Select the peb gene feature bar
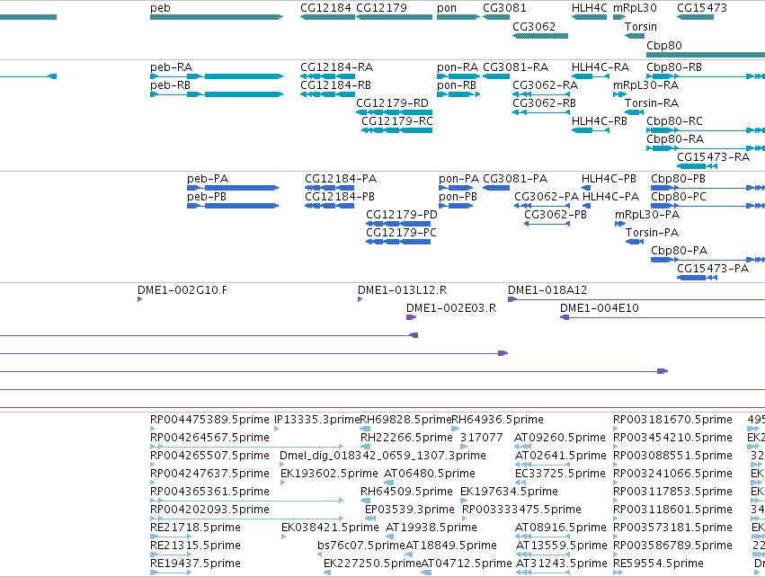 pos(217,17)
